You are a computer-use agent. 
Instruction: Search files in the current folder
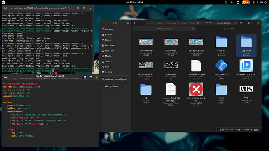[x=241, y=23]
